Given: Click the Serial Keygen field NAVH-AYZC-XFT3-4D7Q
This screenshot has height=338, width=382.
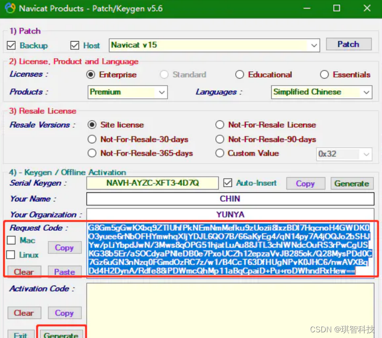Looking at the screenshot, I should point(152,183).
